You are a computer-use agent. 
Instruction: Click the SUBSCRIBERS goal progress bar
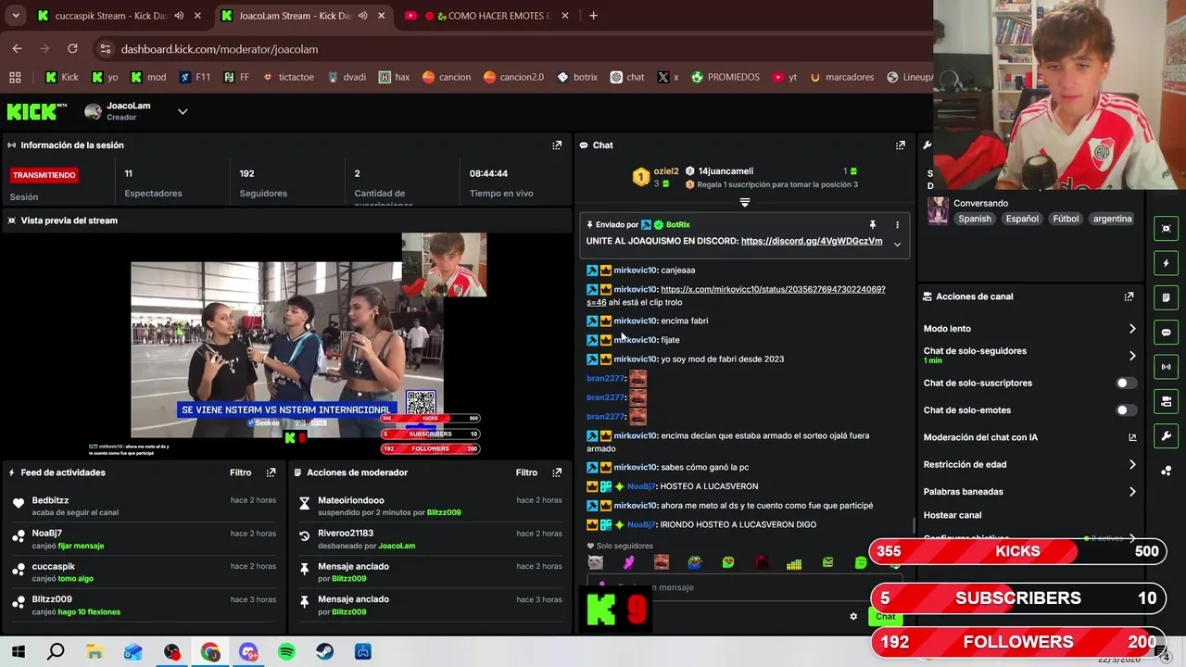[x=1018, y=598]
